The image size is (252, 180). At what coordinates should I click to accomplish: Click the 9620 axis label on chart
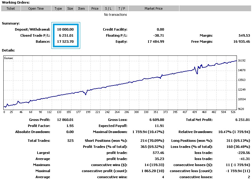(241, 109)
